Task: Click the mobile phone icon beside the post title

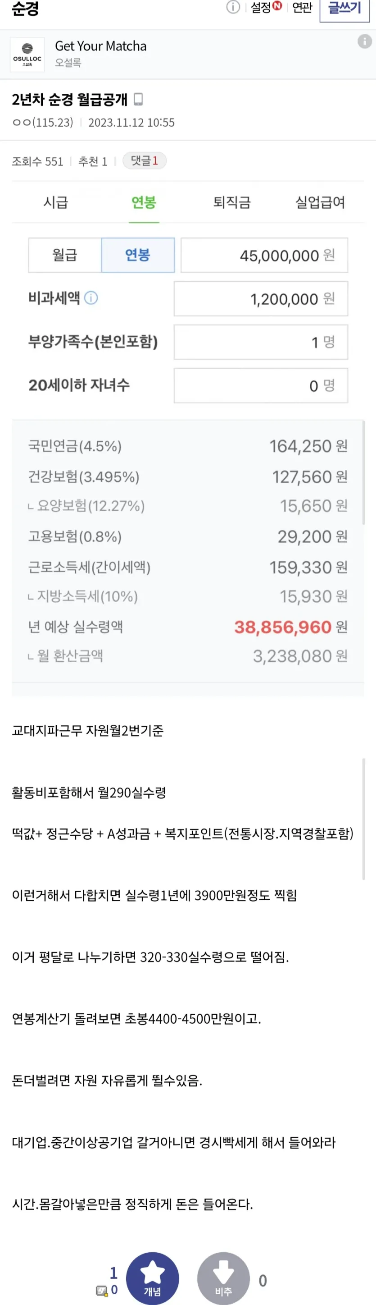Action: point(138,99)
